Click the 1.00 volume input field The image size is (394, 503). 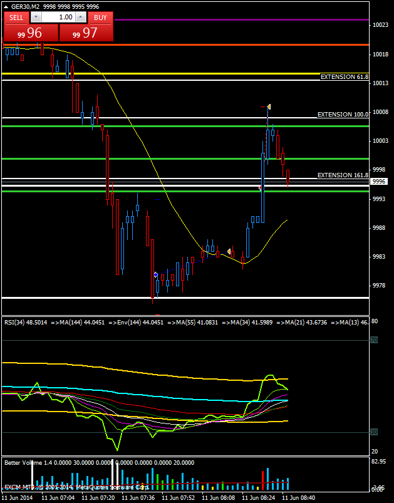tap(58, 18)
